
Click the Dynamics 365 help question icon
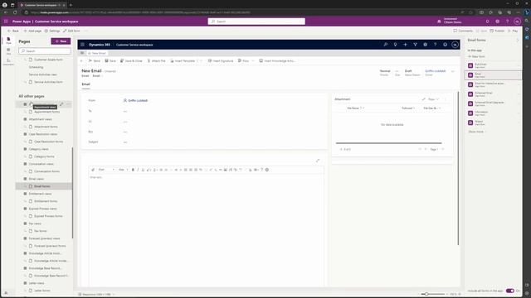pos(435,45)
